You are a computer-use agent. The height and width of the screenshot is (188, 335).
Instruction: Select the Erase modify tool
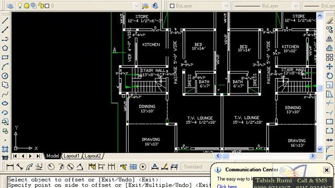click(x=330, y=21)
